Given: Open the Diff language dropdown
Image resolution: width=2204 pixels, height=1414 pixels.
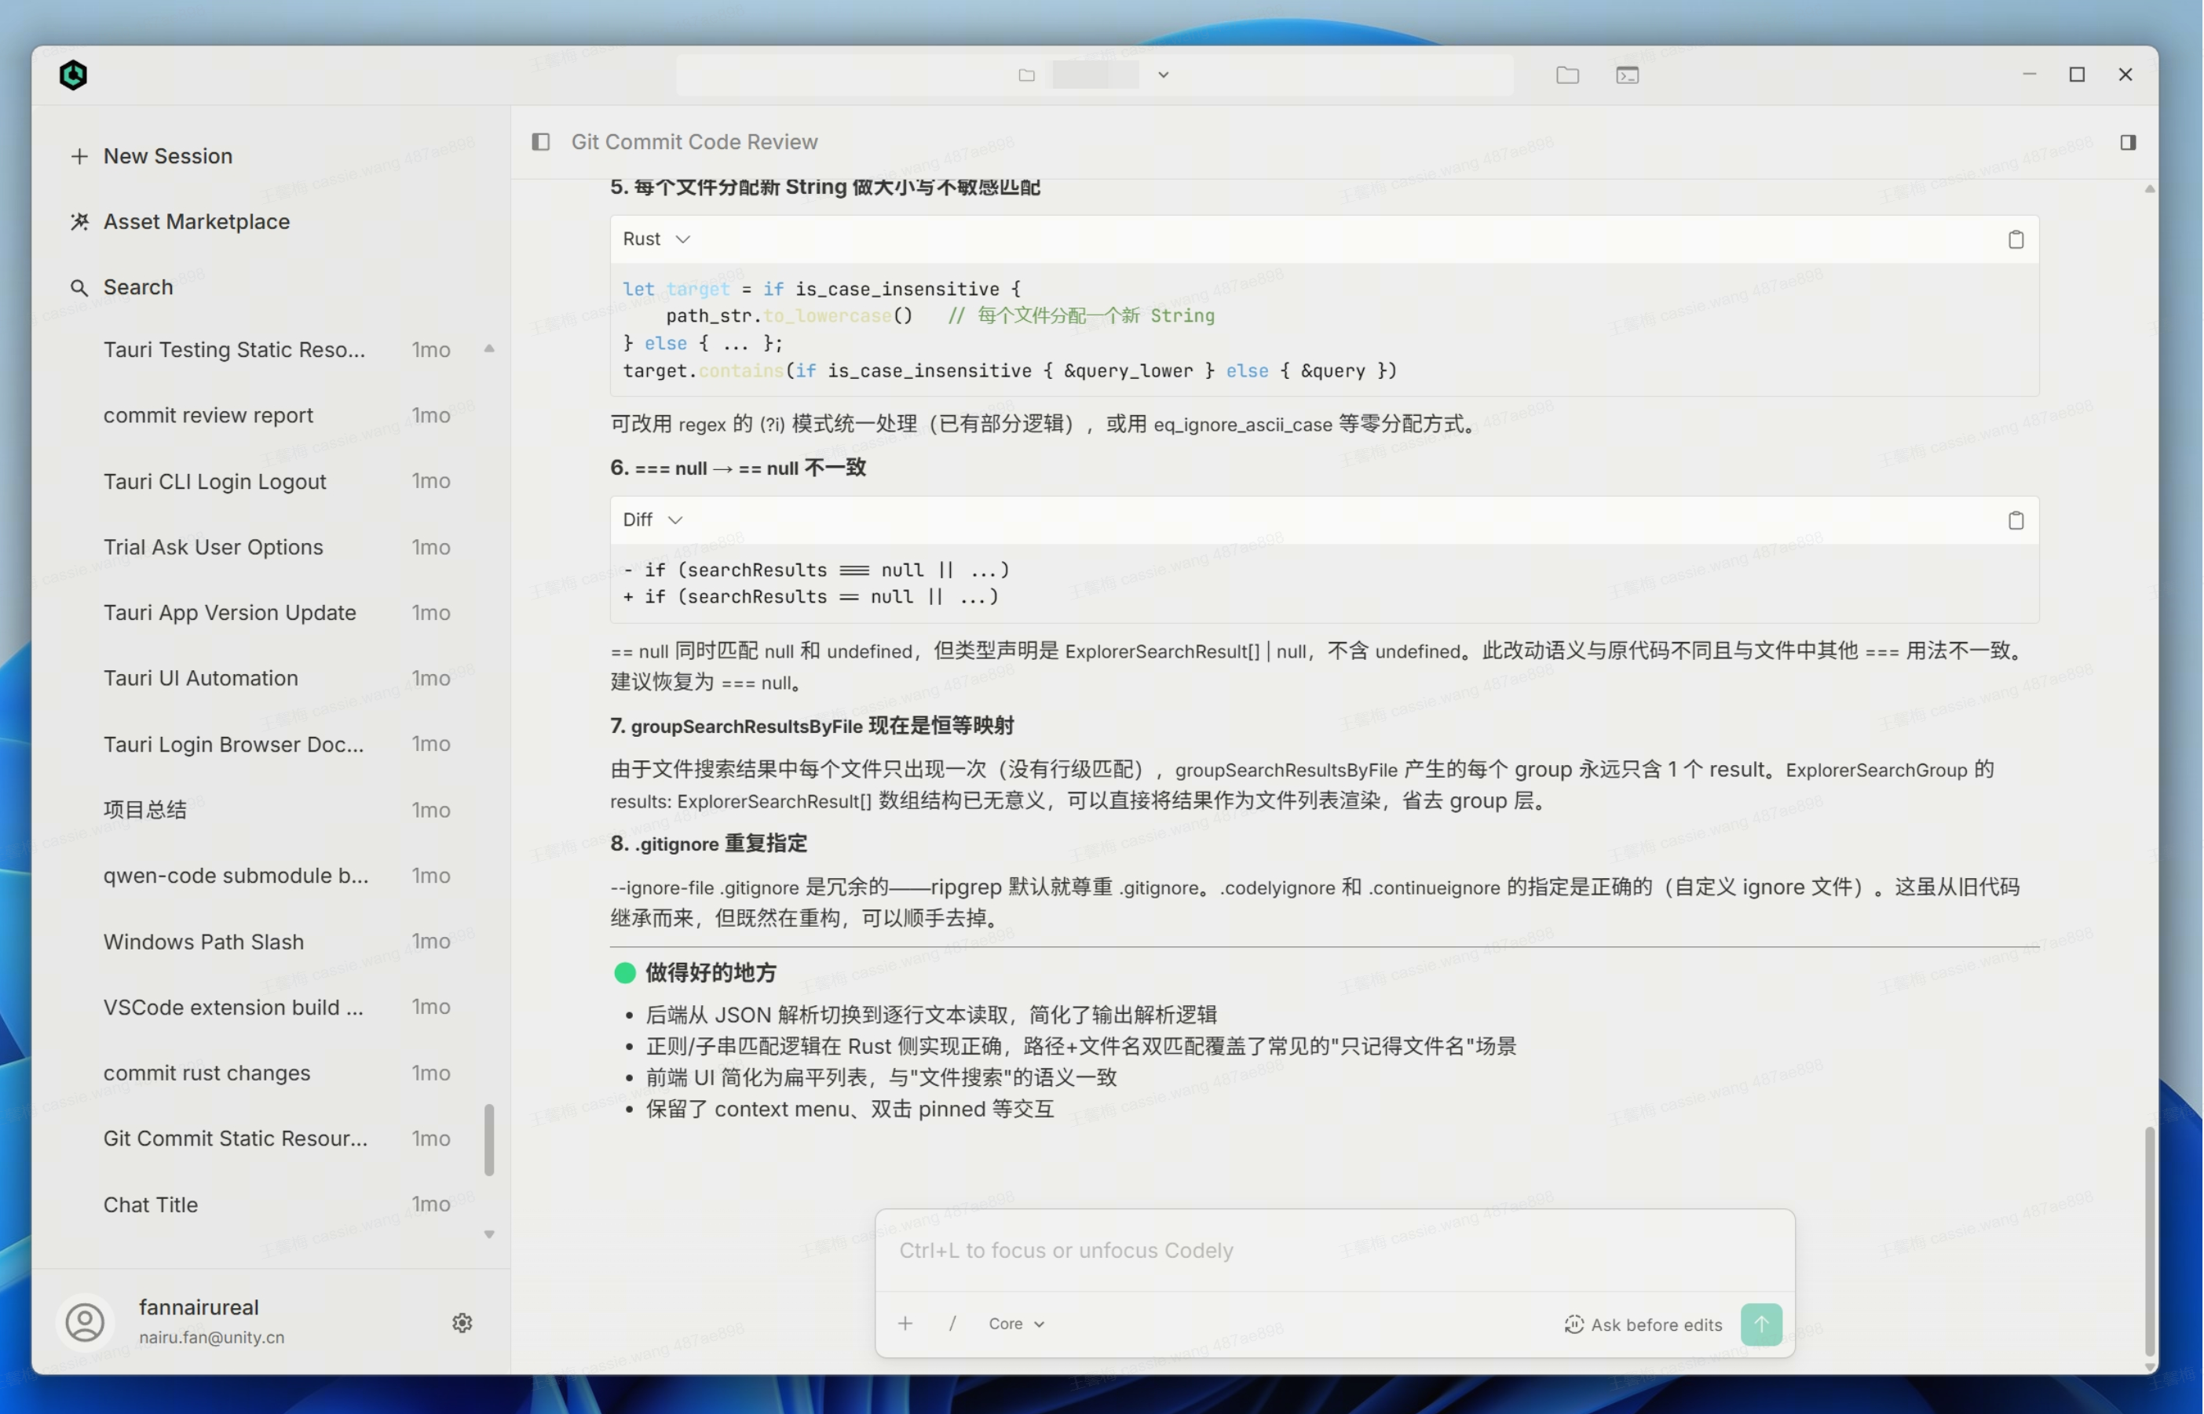Looking at the screenshot, I should click(652, 519).
